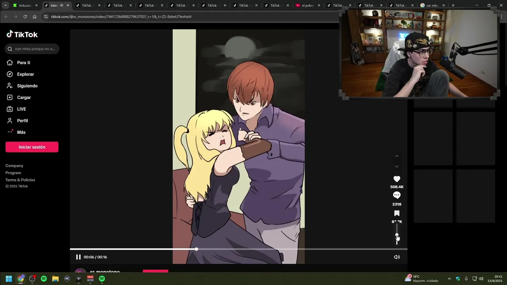The height and width of the screenshot is (285, 507).
Task: Open Spotify icon beside File Explorer
Action: coord(44,279)
